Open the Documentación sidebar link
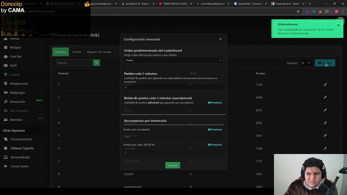 (x=21, y=139)
